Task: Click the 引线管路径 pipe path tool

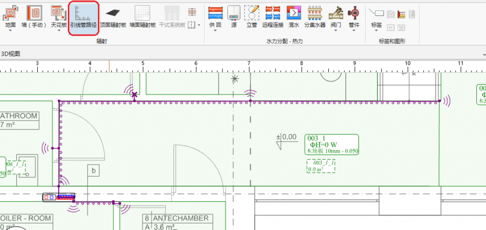Action: pos(84,16)
